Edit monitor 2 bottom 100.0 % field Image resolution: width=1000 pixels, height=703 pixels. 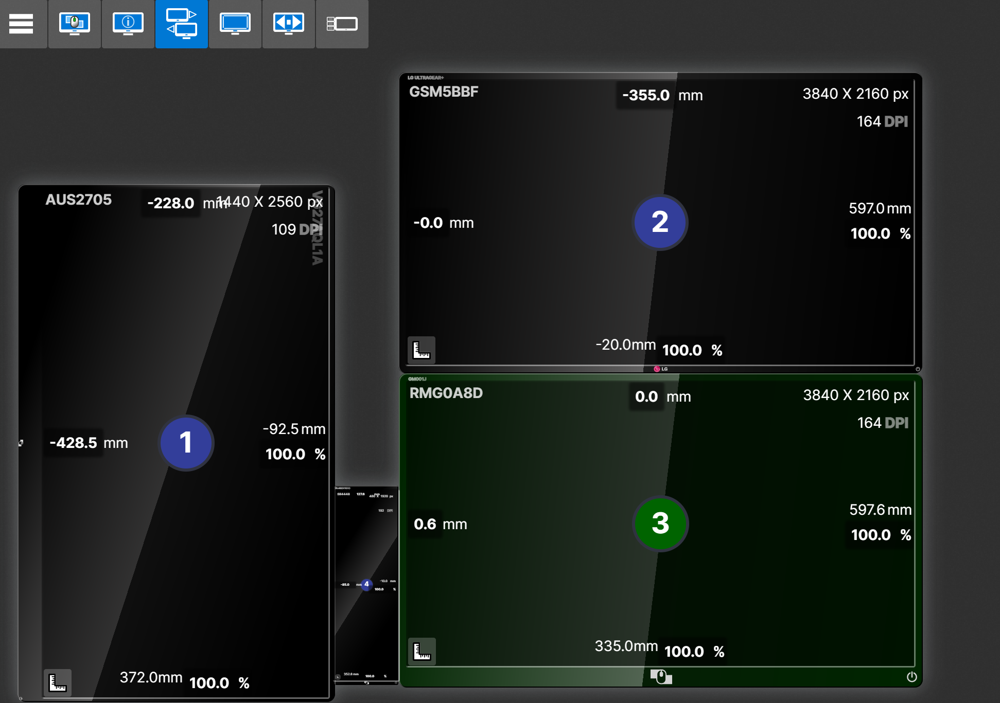point(682,350)
